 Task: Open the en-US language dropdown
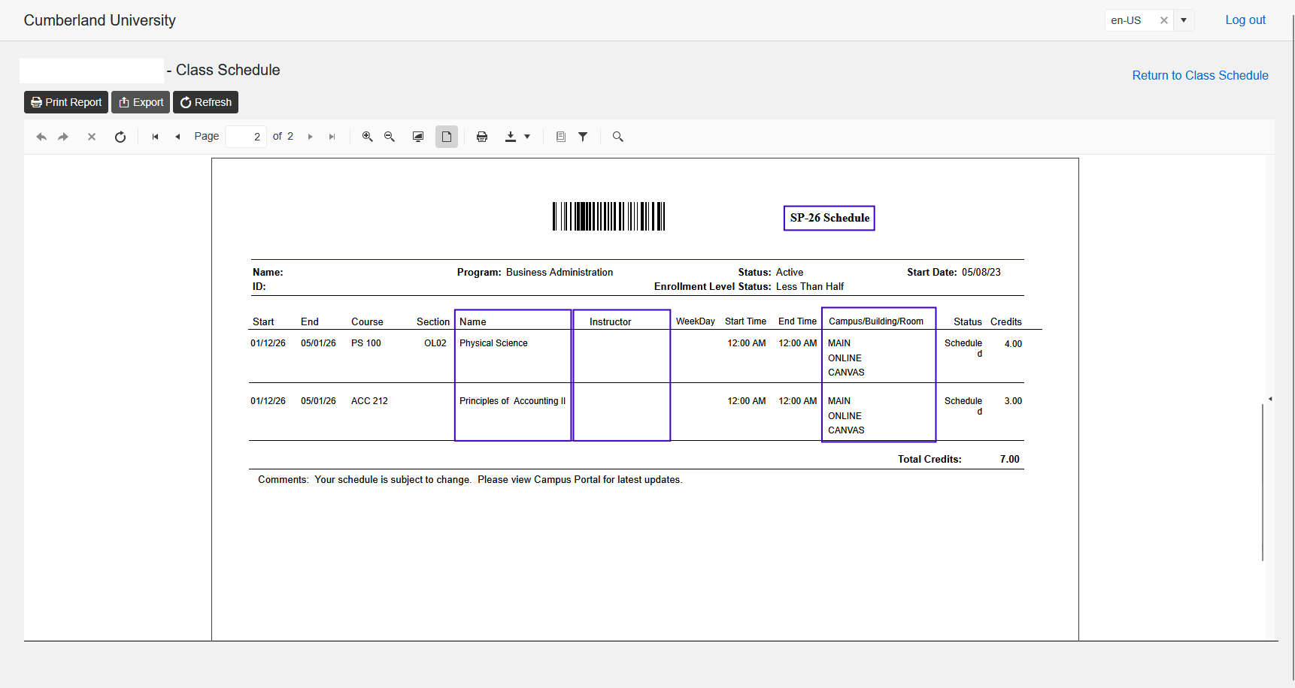tap(1184, 20)
